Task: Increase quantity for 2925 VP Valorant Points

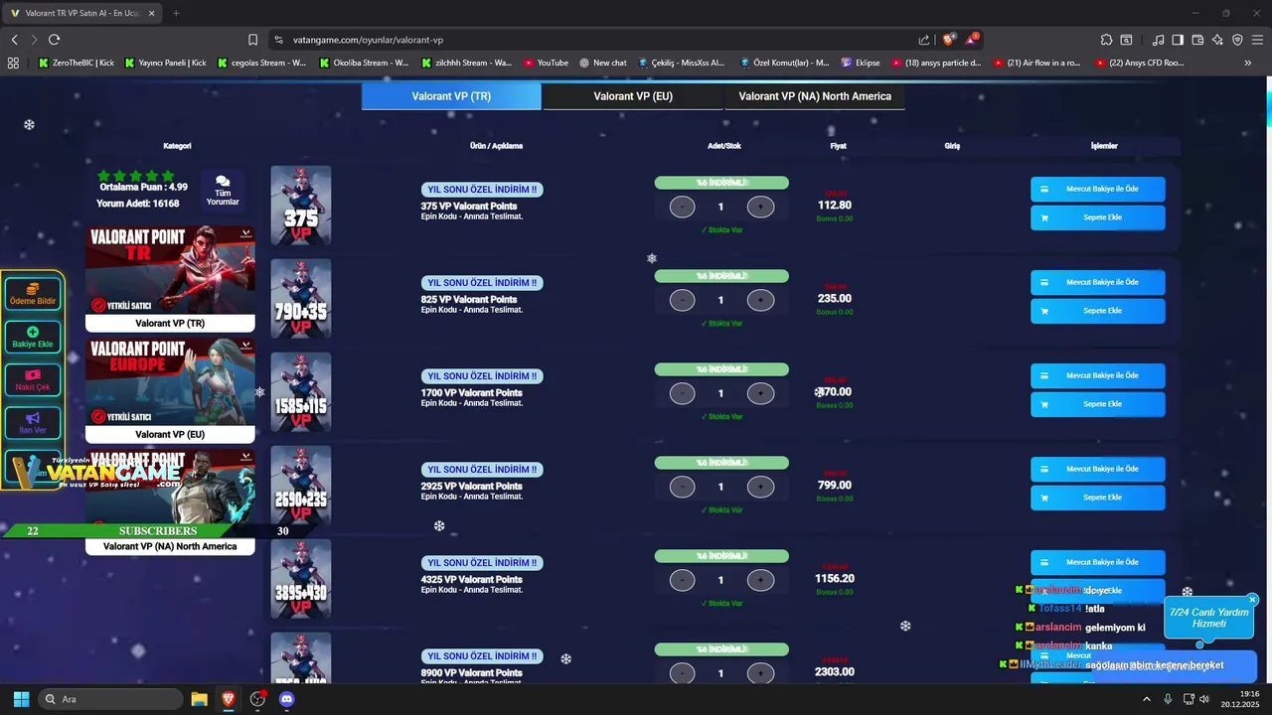Action: point(760,487)
